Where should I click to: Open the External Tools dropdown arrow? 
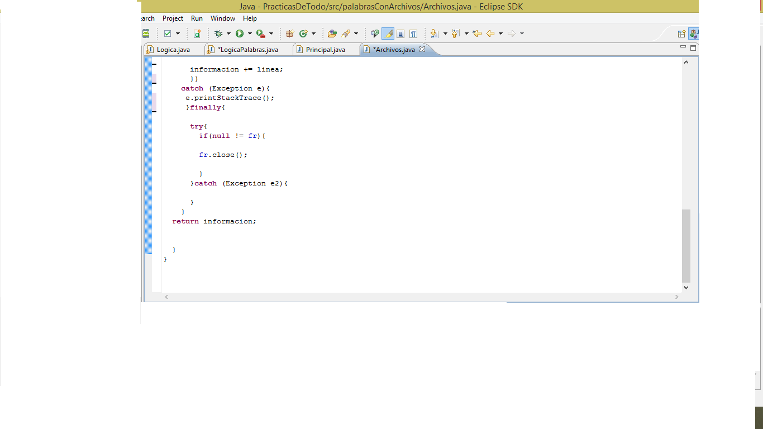tap(271, 34)
